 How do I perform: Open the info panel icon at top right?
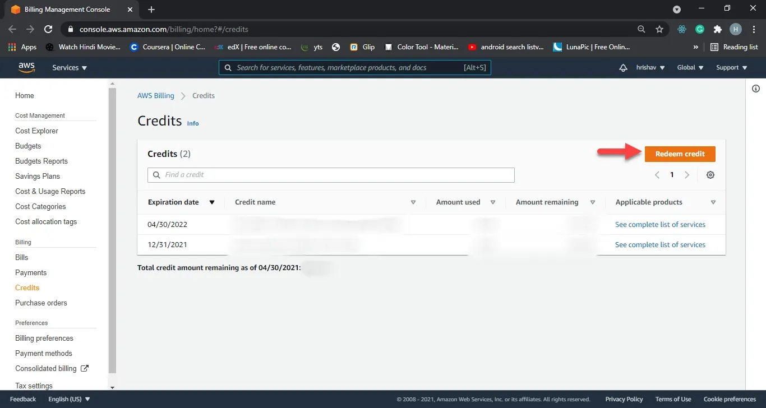tap(756, 88)
